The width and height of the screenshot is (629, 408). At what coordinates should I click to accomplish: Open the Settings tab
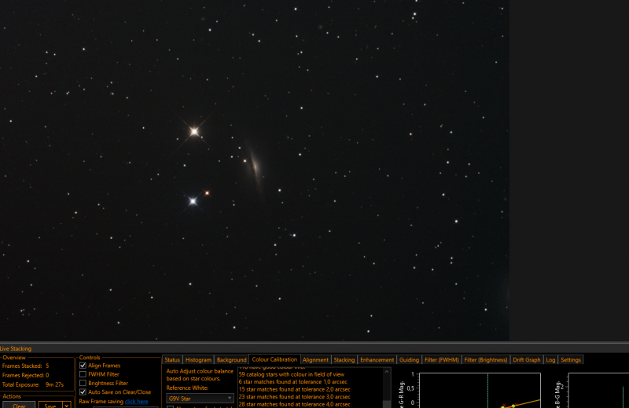tap(571, 360)
